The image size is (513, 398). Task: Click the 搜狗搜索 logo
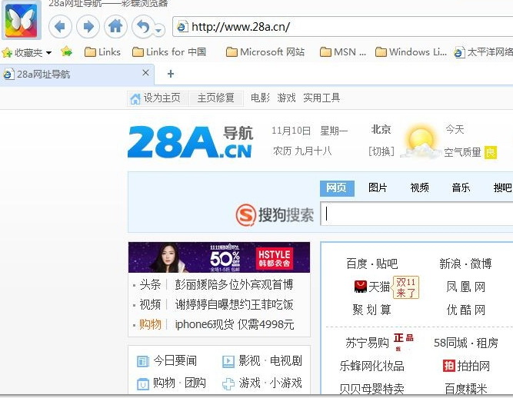[x=275, y=214]
